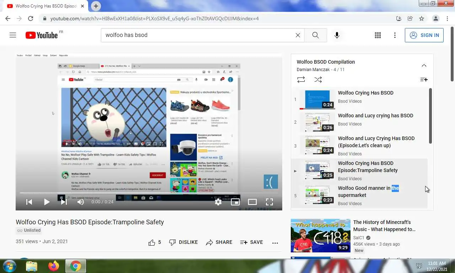Clear the search box text
The width and height of the screenshot is (455, 273).
click(298, 35)
